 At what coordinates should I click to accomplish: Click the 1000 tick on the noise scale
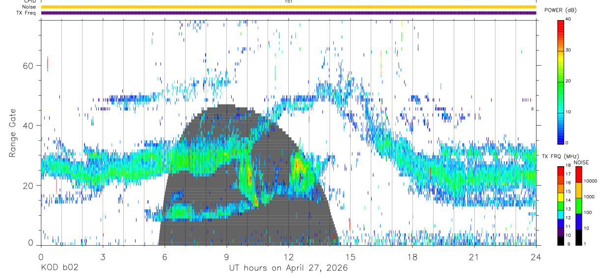pos(589,197)
